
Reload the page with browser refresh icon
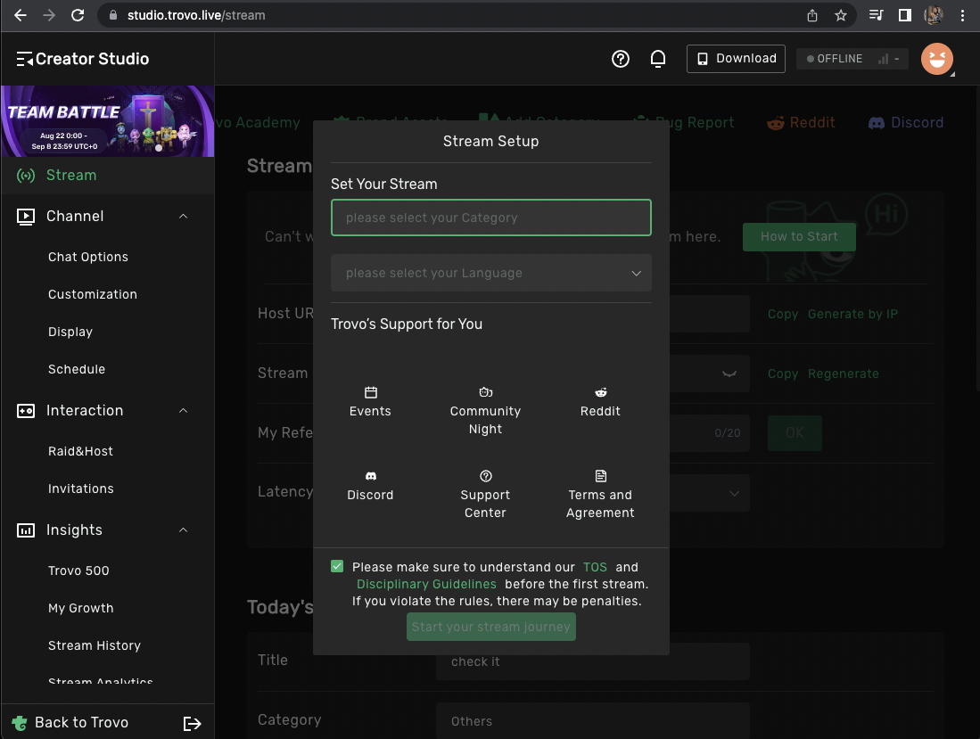(78, 15)
